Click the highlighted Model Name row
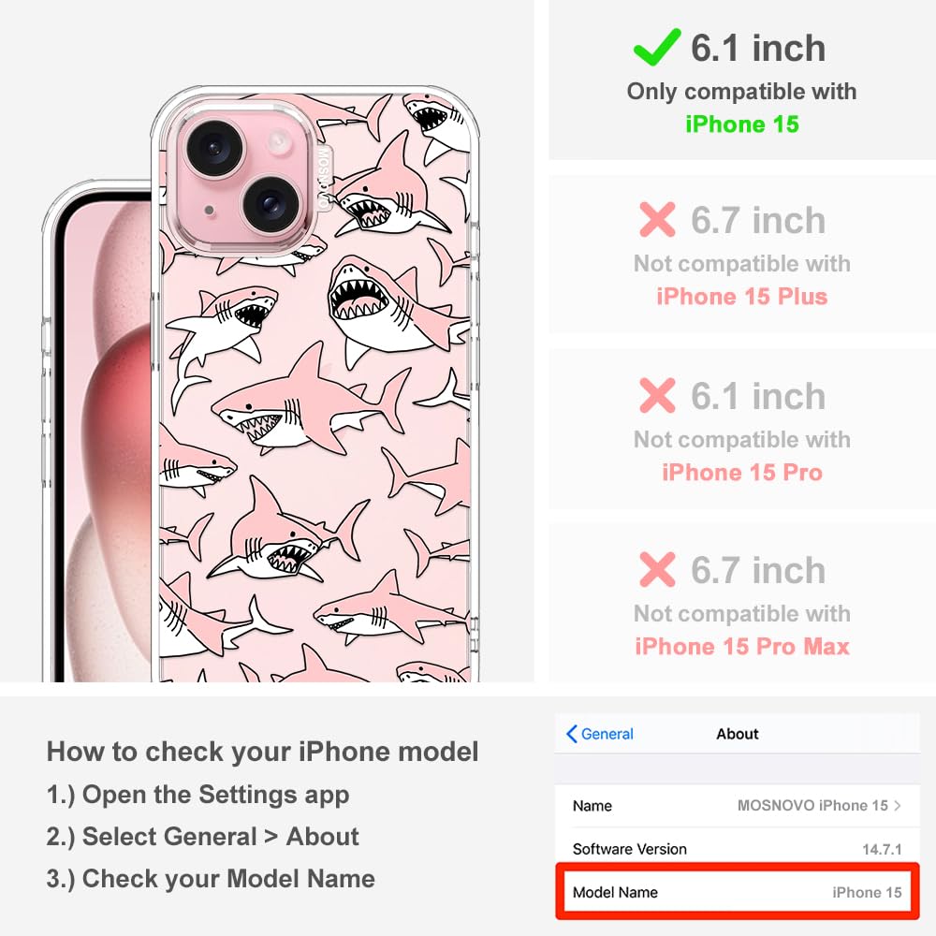The image size is (936, 936). click(x=738, y=892)
